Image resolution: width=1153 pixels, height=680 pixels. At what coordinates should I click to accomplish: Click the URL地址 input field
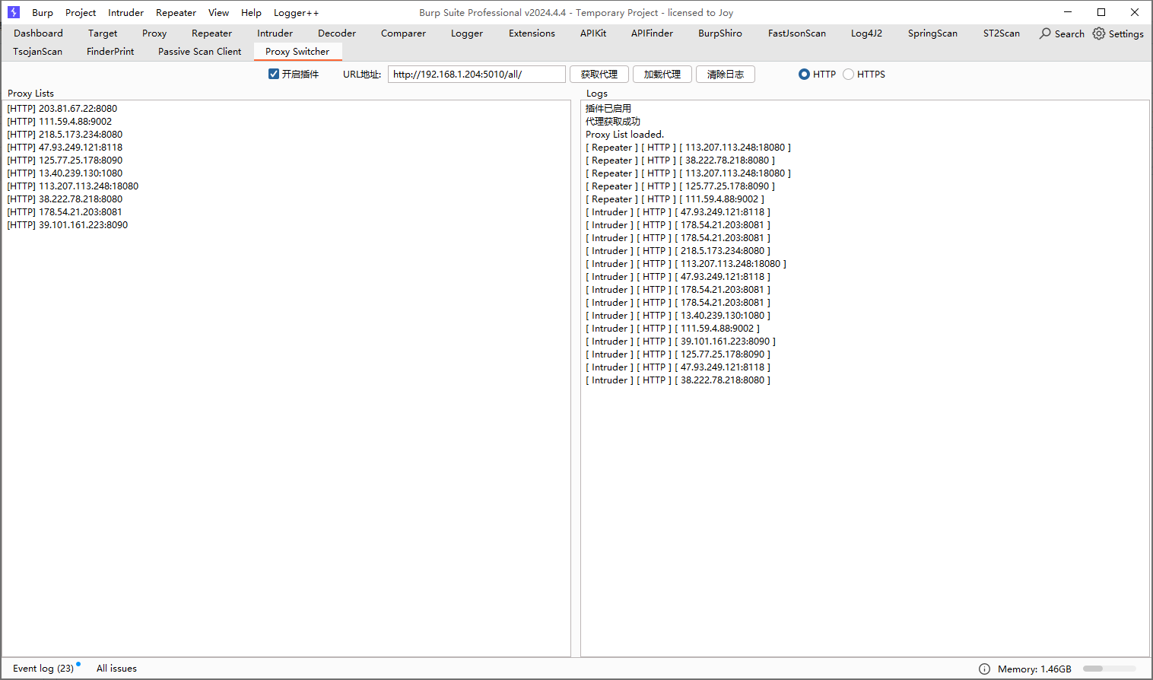pos(477,74)
